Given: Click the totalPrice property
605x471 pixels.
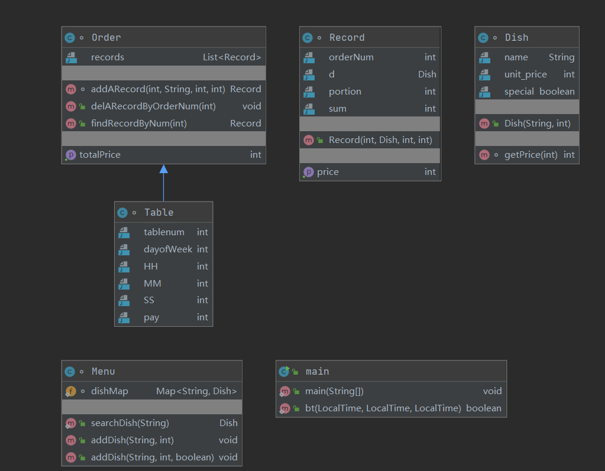Looking at the screenshot, I should [164, 155].
